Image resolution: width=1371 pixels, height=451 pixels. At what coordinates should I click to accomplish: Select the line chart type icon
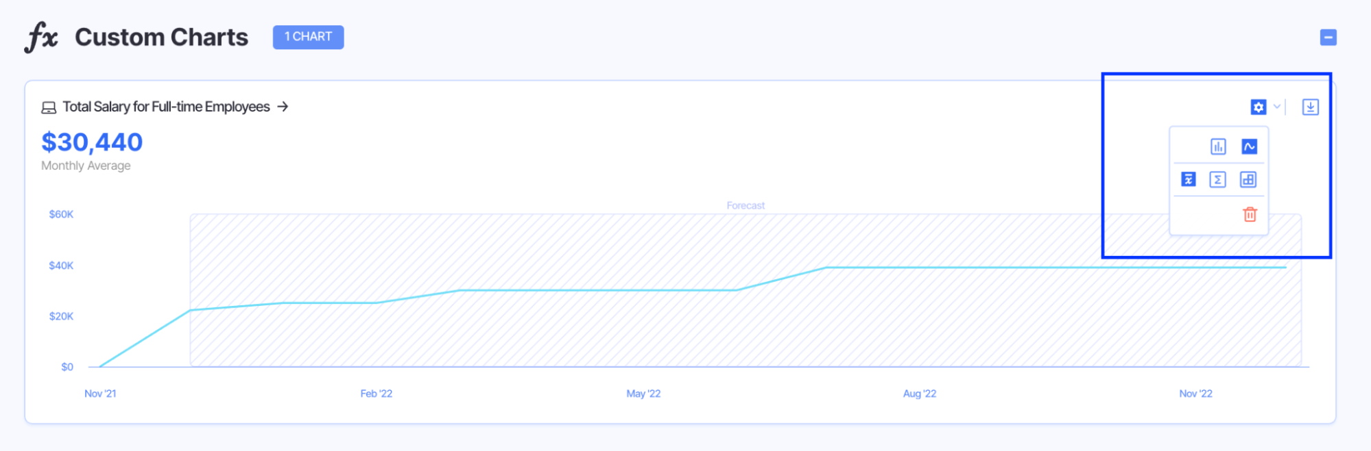coord(1249,146)
